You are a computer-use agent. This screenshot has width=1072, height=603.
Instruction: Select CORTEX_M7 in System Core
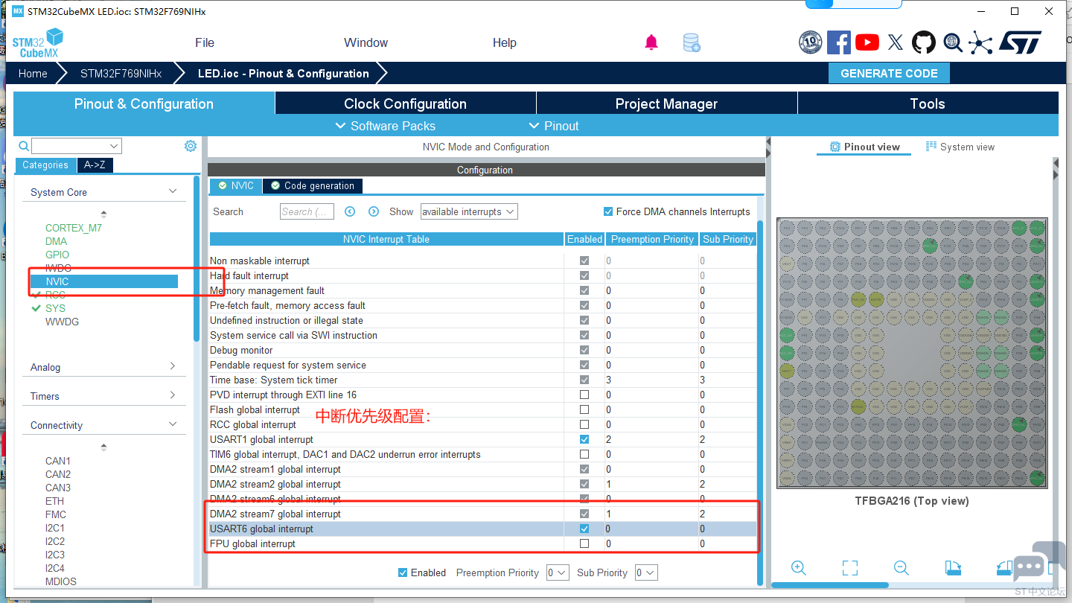tap(74, 228)
